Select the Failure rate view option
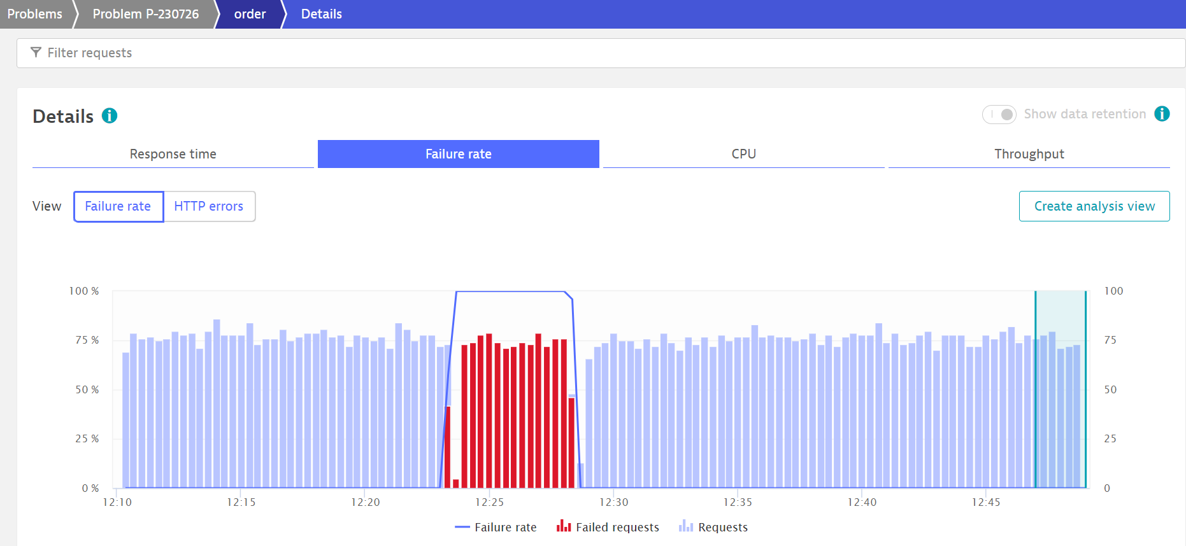1186x546 pixels. [x=118, y=206]
